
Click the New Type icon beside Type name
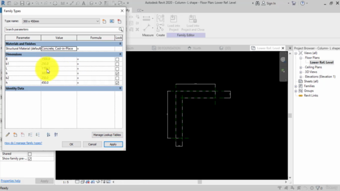pyautogui.click(x=104, y=21)
